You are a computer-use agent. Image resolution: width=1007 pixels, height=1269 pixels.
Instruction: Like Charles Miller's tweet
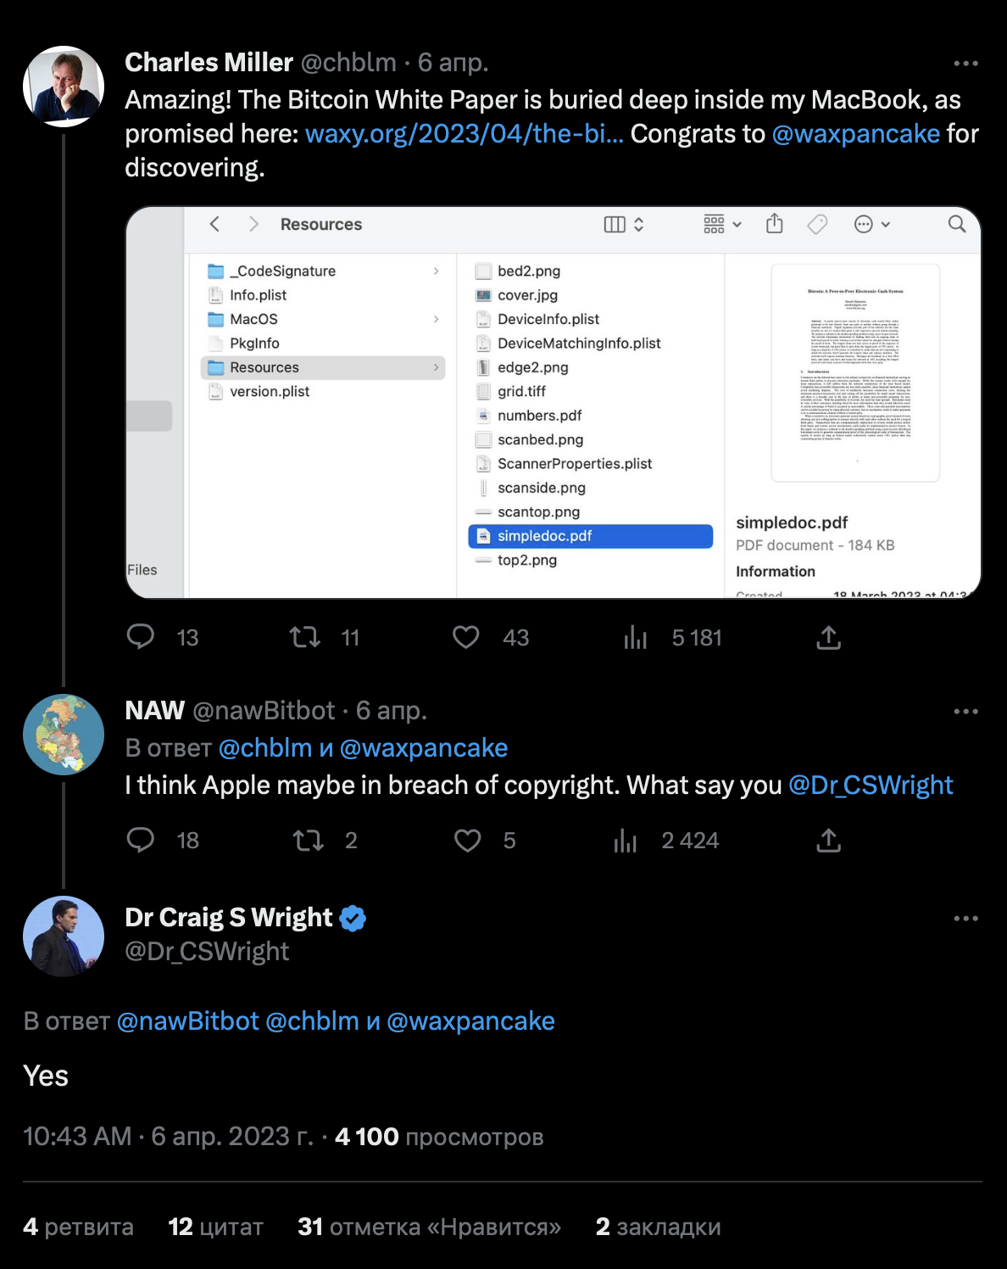(x=466, y=637)
